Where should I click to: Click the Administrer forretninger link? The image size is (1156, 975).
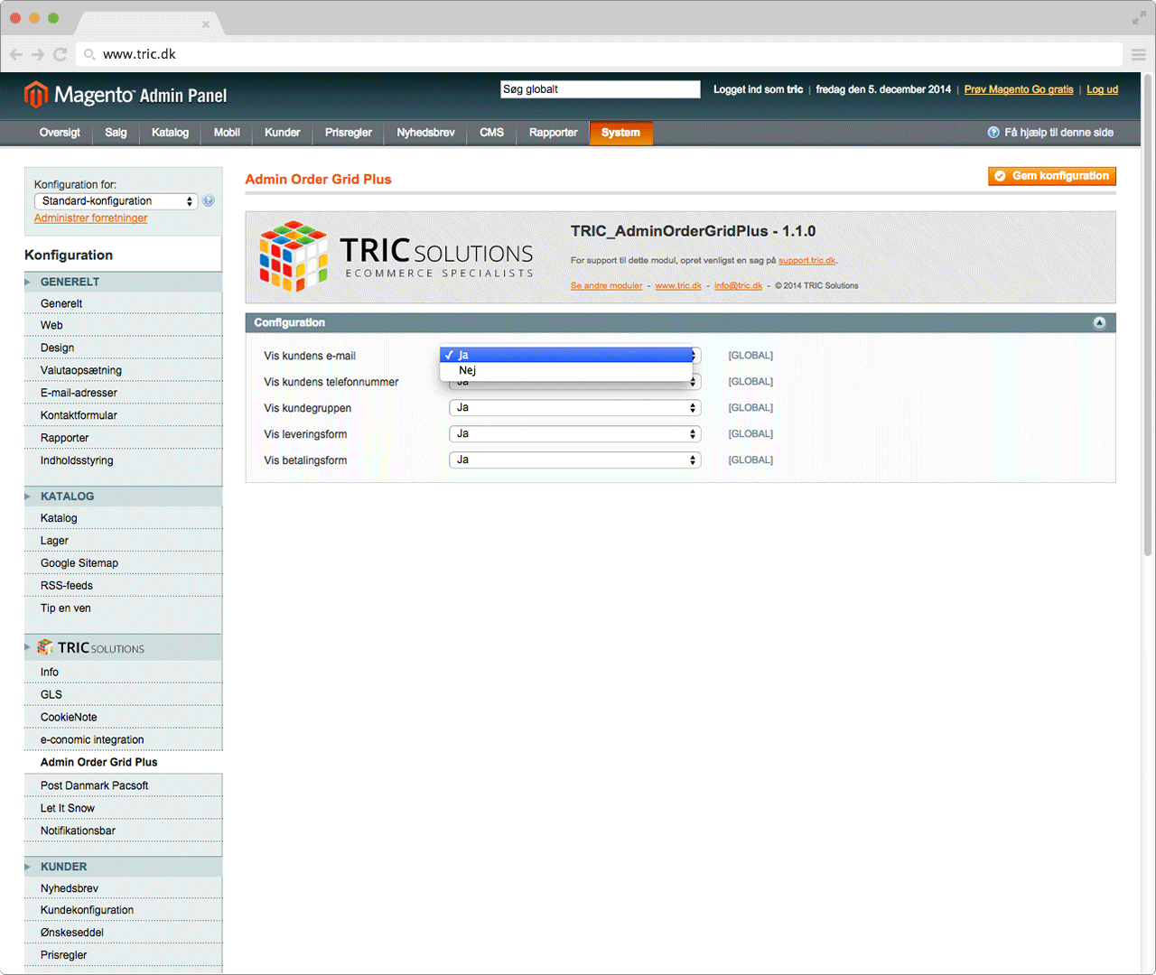click(90, 218)
